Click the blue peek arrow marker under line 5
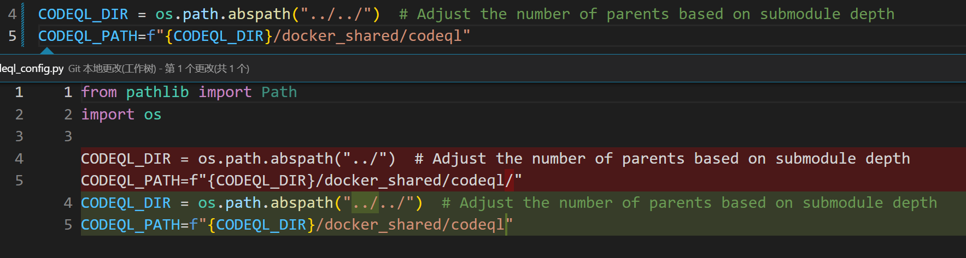Image resolution: width=966 pixels, height=258 pixels. [47, 51]
